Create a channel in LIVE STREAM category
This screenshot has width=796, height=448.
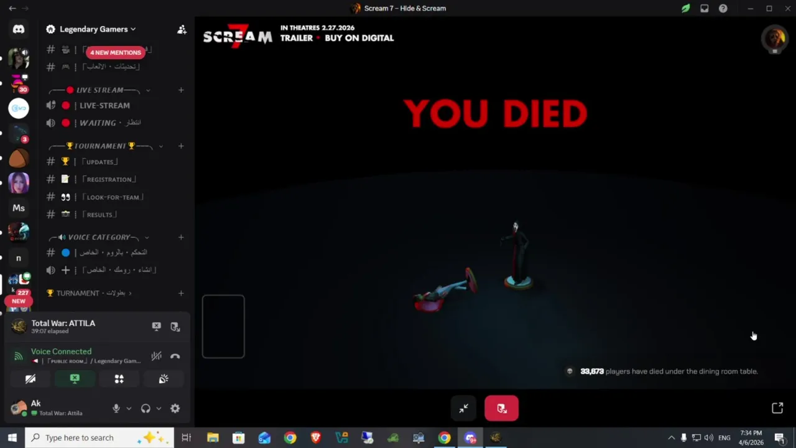pyautogui.click(x=181, y=90)
